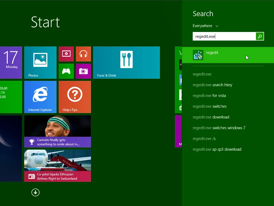Screen dimensions: 274x206
Task: Click the Start heading text
Action: (x=45, y=22)
